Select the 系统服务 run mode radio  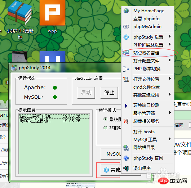[105, 119]
